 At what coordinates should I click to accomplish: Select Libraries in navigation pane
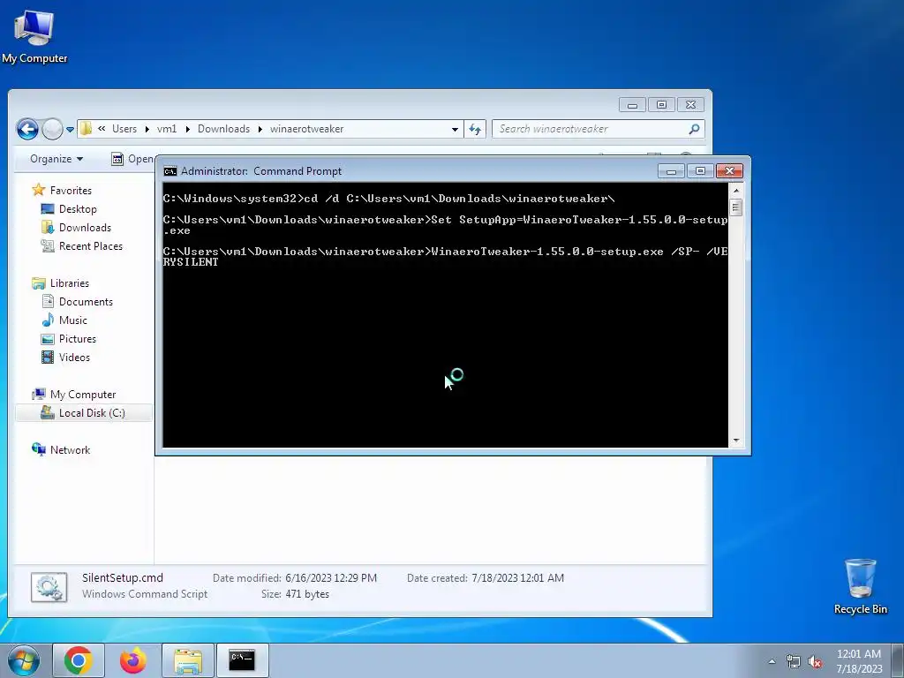click(x=69, y=283)
